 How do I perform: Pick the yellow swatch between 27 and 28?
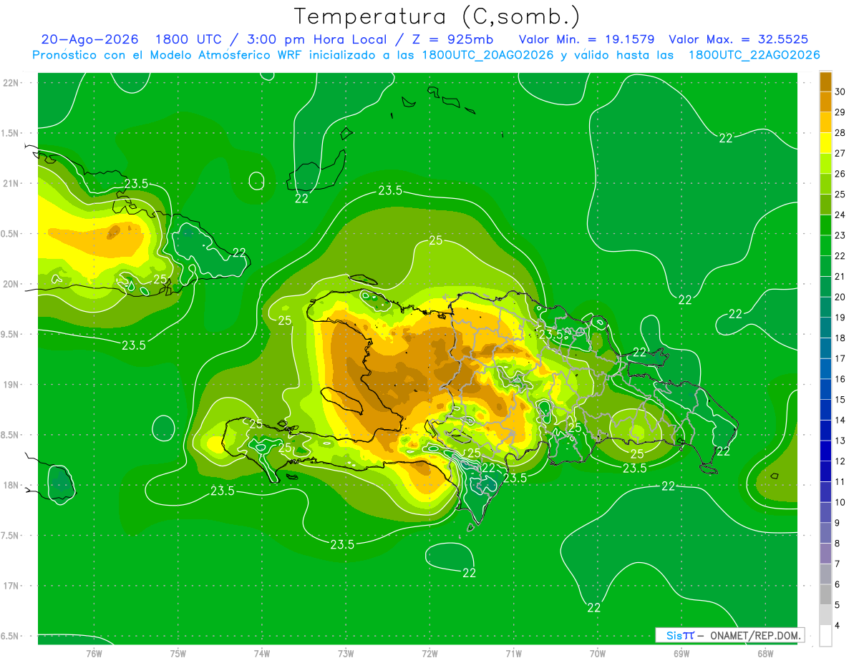coord(825,143)
